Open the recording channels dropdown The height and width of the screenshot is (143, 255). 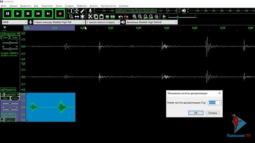pos(103,22)
